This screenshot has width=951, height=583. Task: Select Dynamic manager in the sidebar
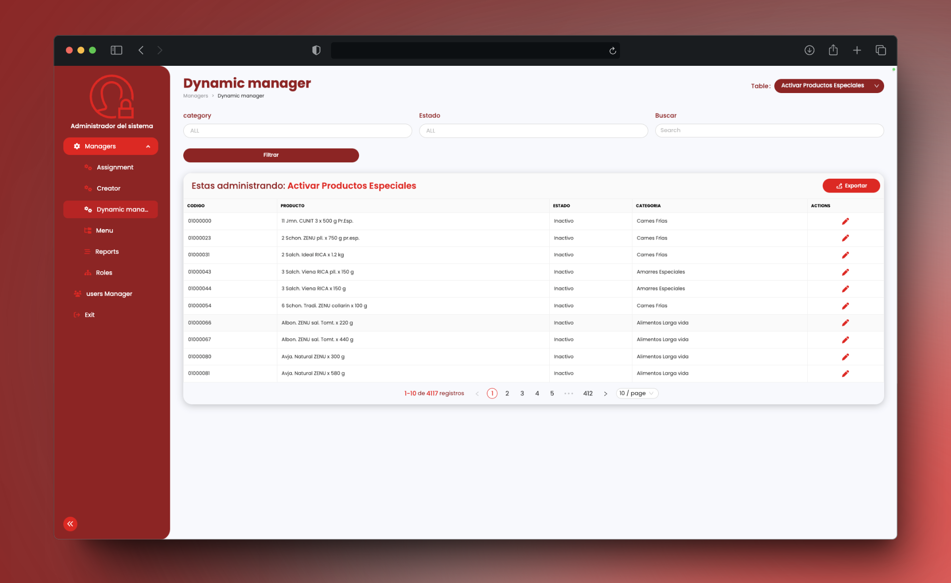pos(110,209)
